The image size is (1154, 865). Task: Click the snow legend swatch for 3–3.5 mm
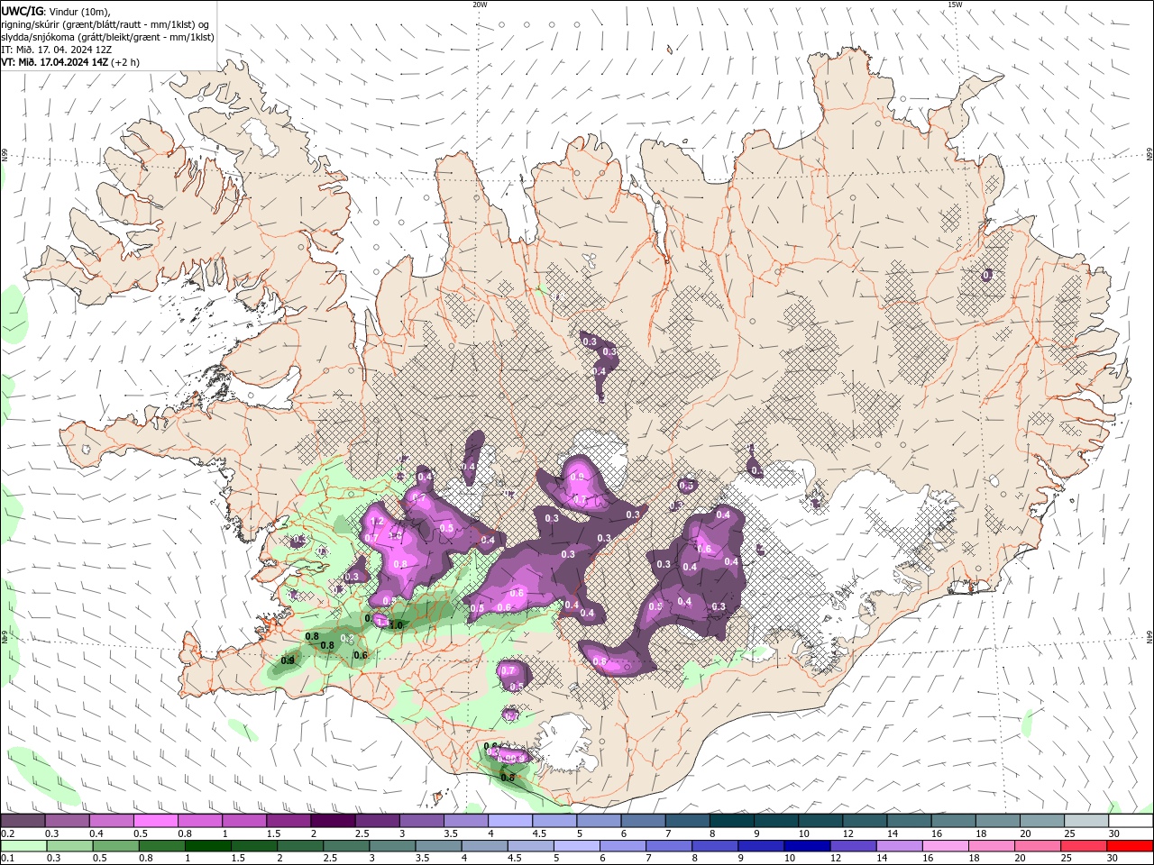[421, 821]
